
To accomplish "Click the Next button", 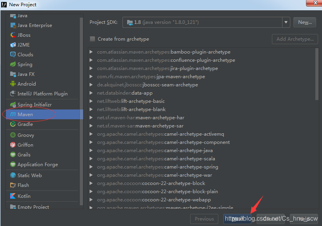I will [x=237, y=219].
